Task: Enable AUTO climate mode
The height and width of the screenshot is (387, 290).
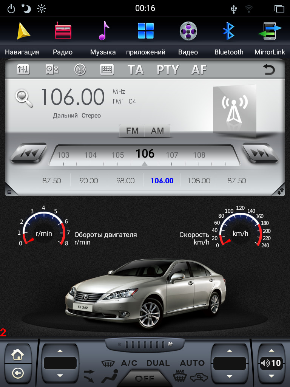Action: 192,363
